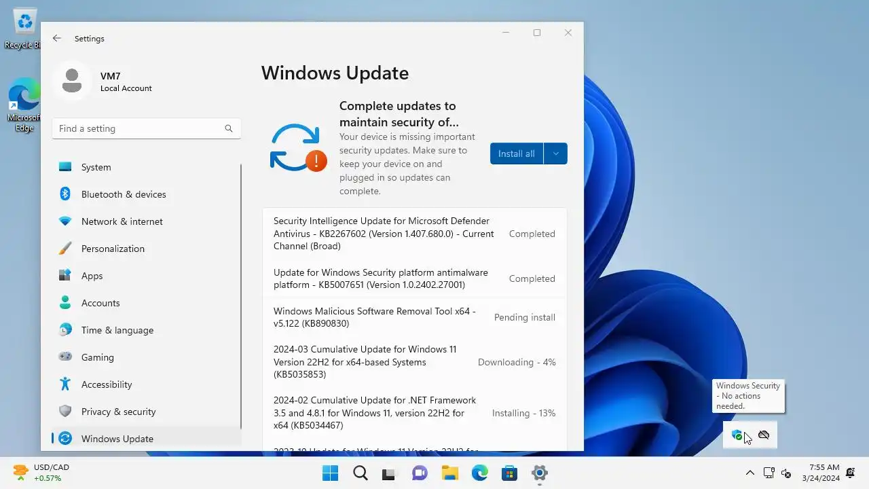Viewport: 869px width, 489px height.
Task: Open taskbar Search
Action: click(x=360, y=473)
